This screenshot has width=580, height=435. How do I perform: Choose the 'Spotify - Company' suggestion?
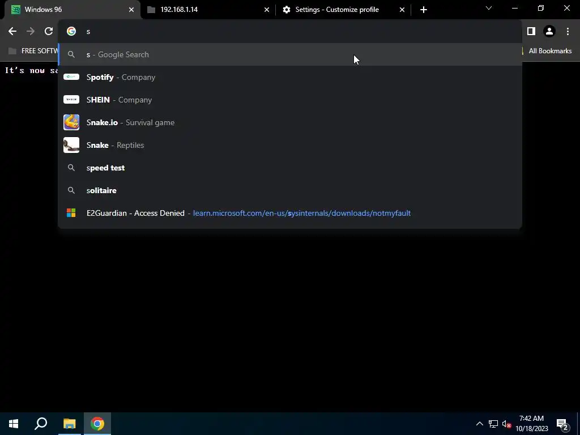tap(290, 77)
